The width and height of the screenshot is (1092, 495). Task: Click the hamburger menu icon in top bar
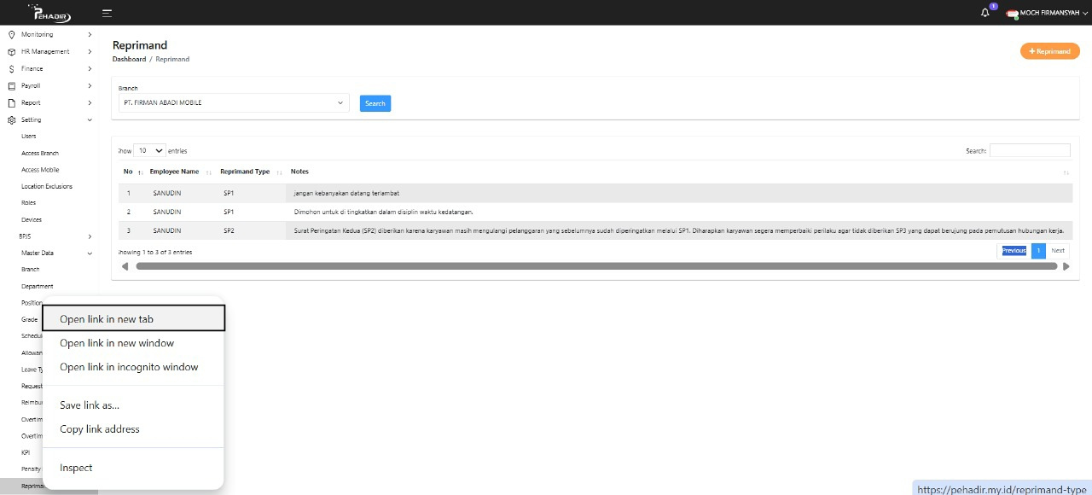click(107, 13)
